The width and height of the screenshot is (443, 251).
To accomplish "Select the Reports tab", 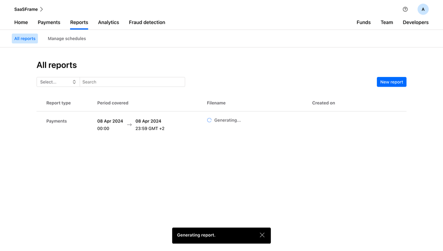I will (x=79, y=22).
